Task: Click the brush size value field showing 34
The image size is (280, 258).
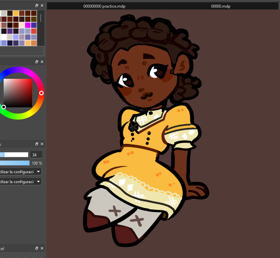Action: (x=36, y=155)
